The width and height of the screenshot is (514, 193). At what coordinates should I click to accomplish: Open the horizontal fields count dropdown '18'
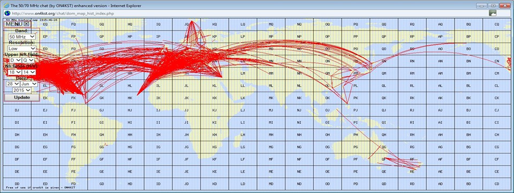tap(15, 72)
